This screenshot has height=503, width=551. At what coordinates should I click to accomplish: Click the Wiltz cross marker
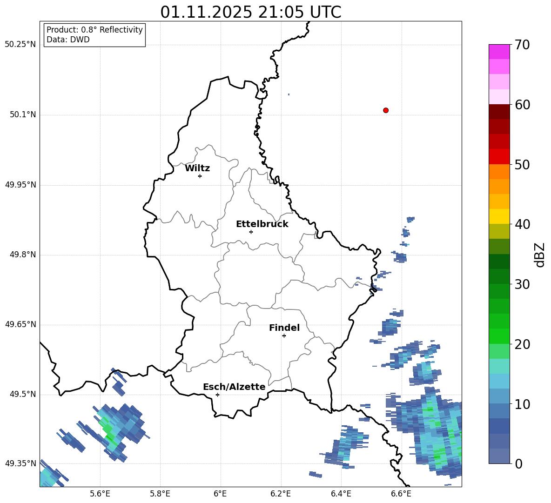200,176
